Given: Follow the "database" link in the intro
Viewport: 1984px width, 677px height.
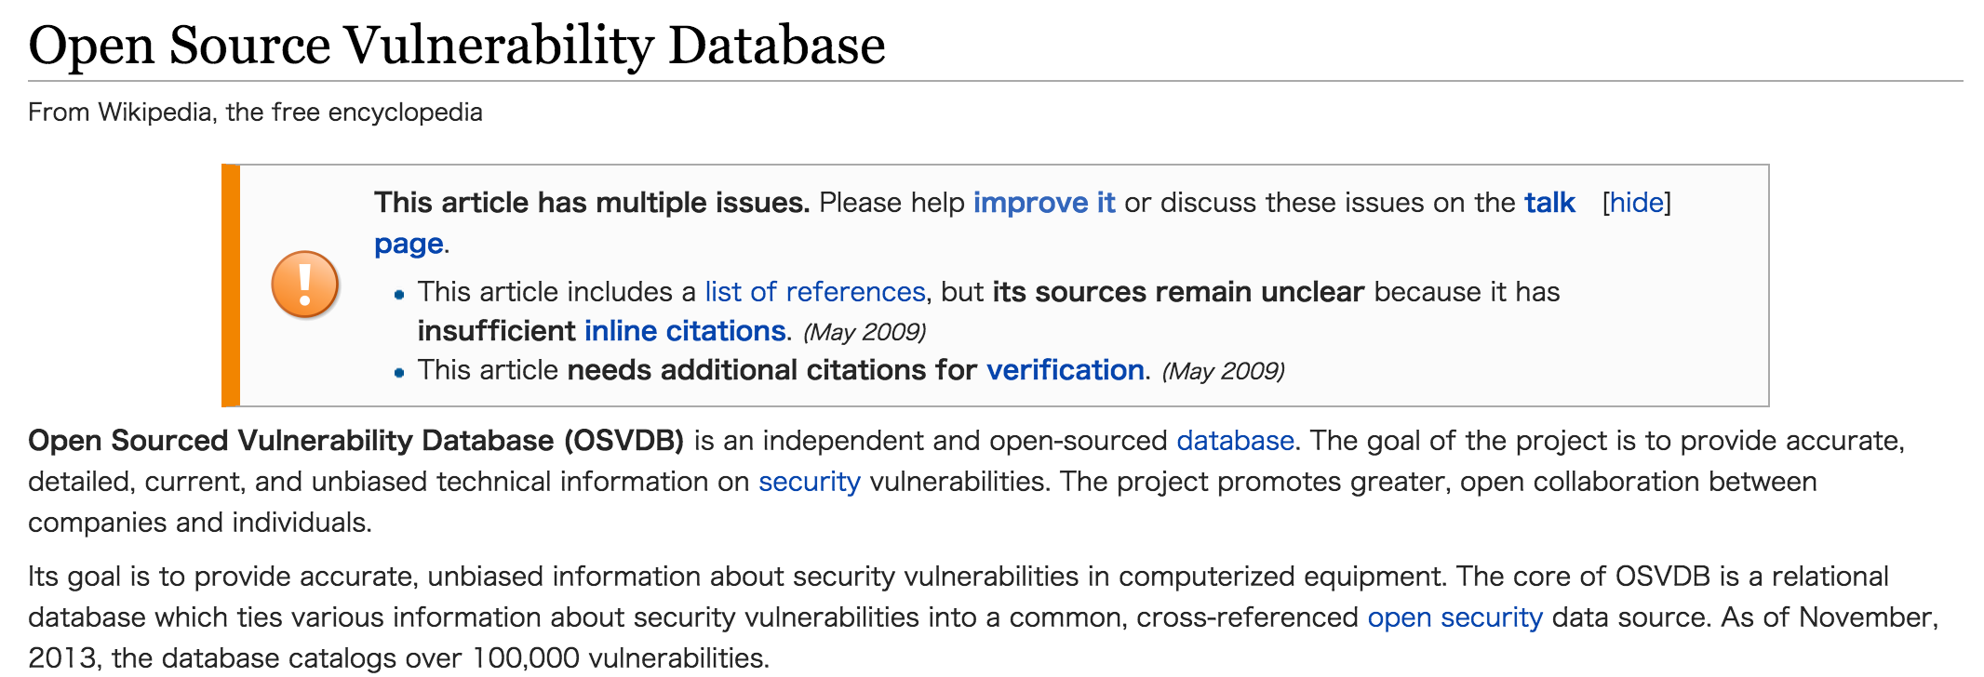Looking at the screenshot, I should coord(1235,441).
